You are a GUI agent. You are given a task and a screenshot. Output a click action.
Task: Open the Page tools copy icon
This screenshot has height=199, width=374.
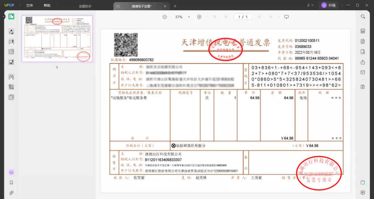pyautogui.click(x=11, y=77)
